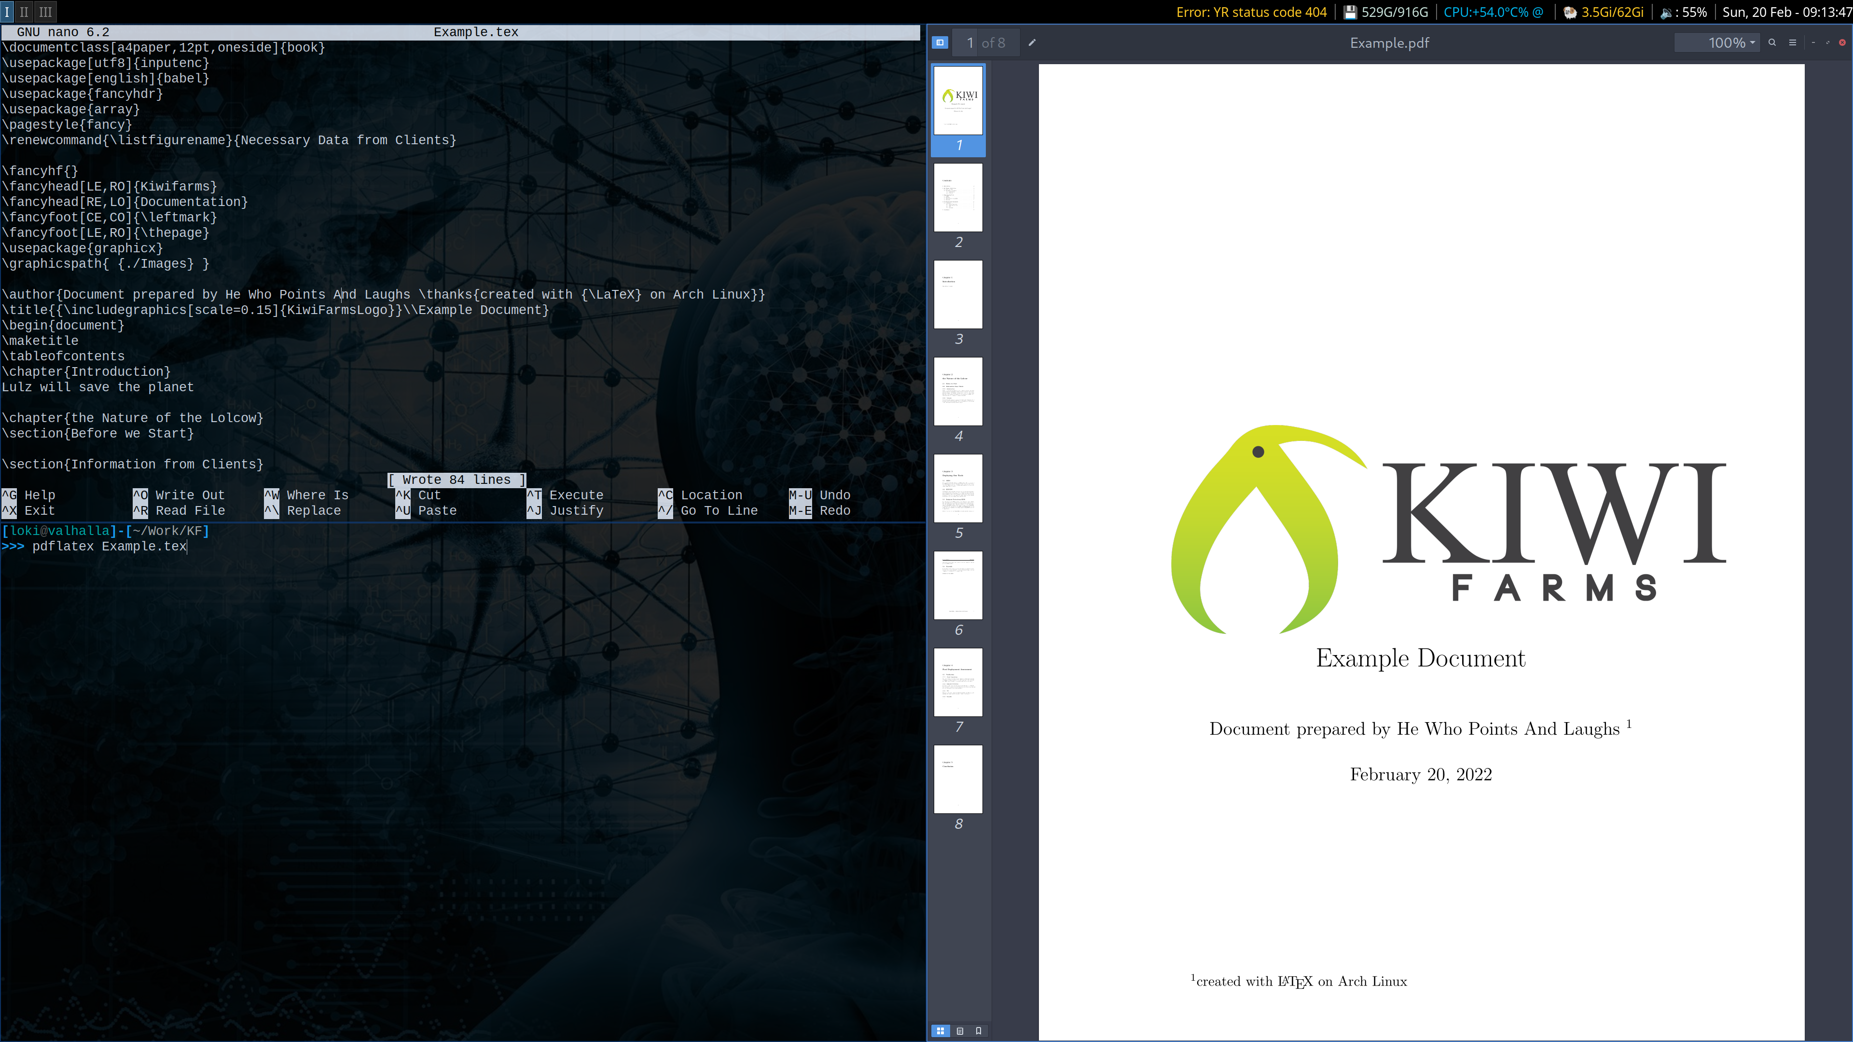1853x1042 pixels.
Task: Click the YR status code 404 error
Action: [1251, 12]
